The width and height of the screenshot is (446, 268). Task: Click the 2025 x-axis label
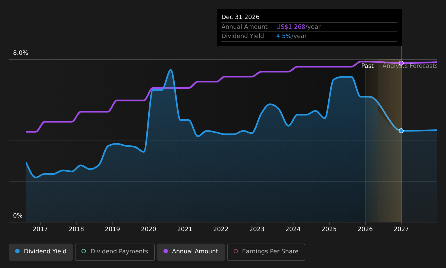click(329, 229)
